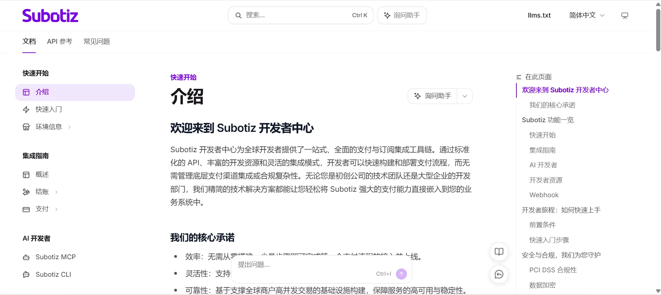Toggle the display theme monitor icon

pos(625,15)
